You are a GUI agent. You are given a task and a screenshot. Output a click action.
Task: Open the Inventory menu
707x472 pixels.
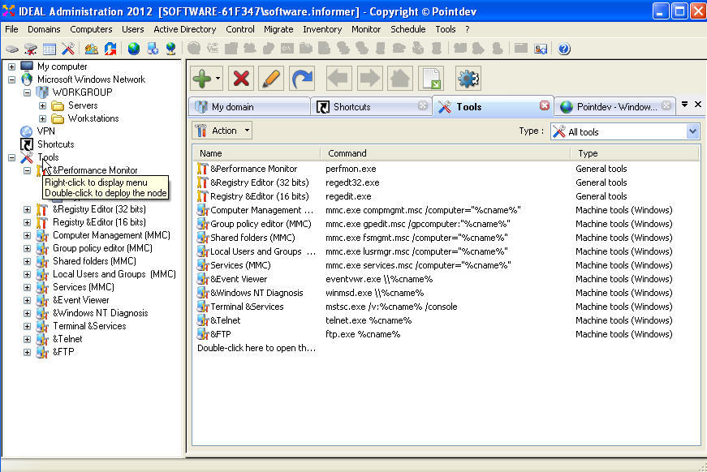click(x=322, y=29)
